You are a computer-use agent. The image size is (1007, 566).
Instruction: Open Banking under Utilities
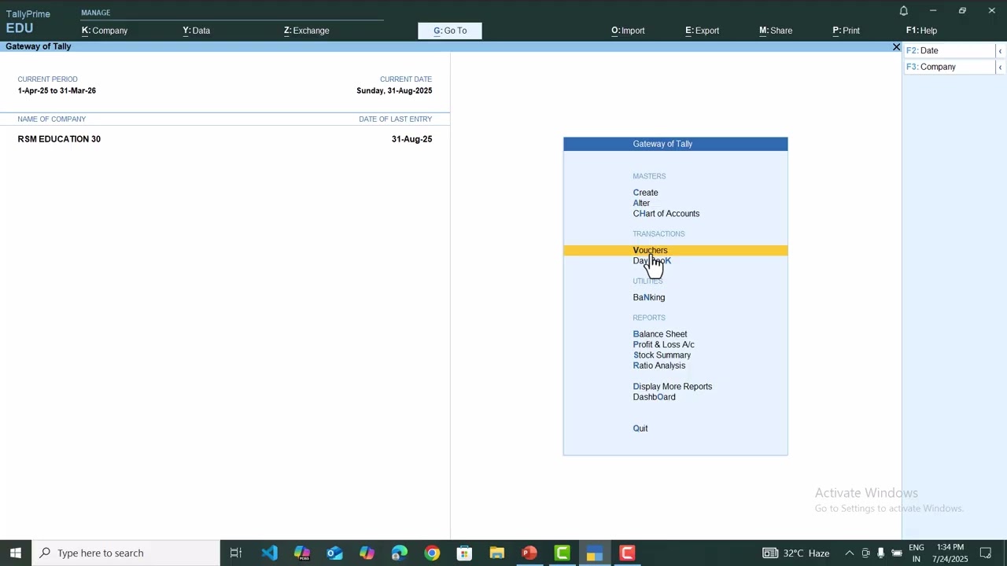point(649,298)
